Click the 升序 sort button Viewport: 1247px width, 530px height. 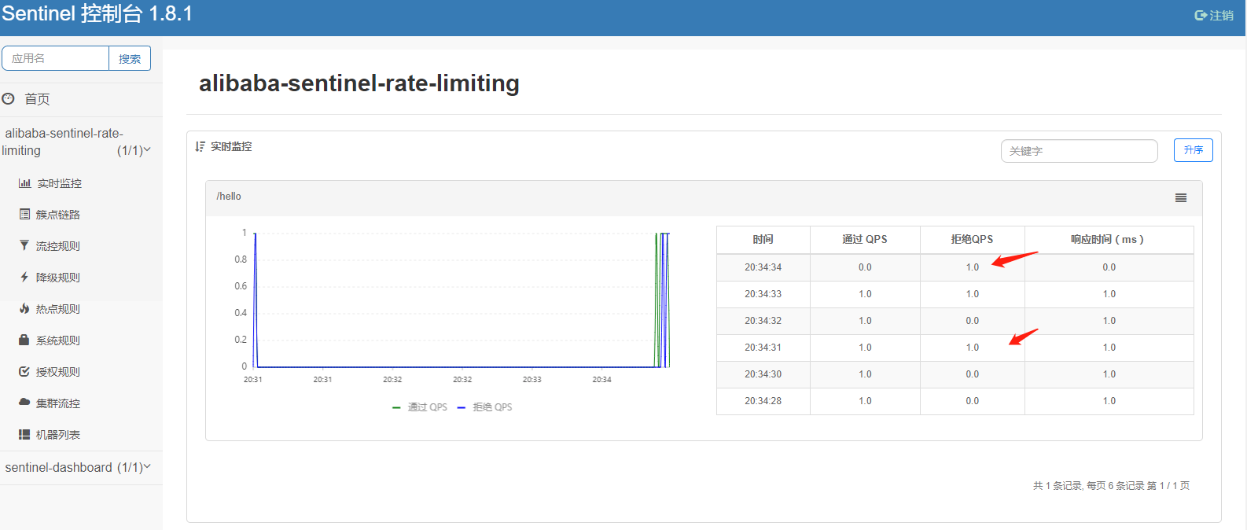1194,150
